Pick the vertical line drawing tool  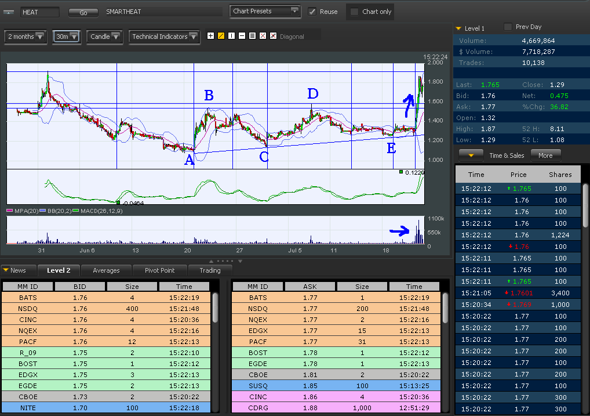tap(231, 36)
